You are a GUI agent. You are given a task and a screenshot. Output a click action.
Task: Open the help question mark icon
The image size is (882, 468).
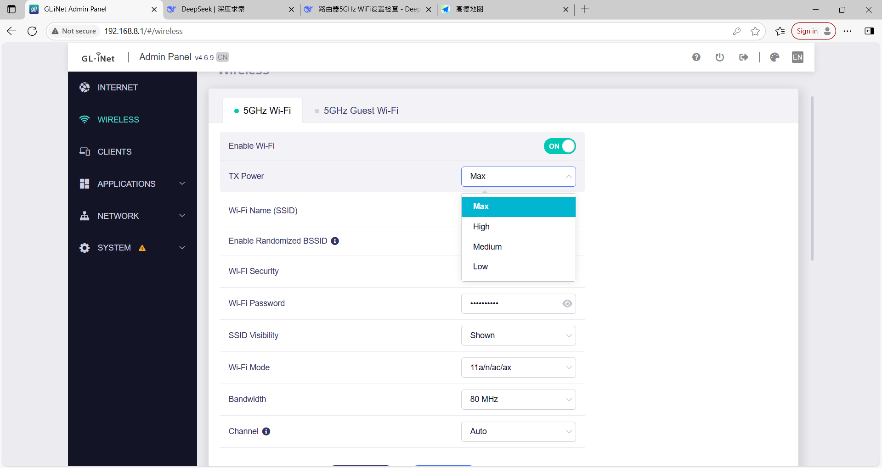pyautogui.click(x=696, y=57)
